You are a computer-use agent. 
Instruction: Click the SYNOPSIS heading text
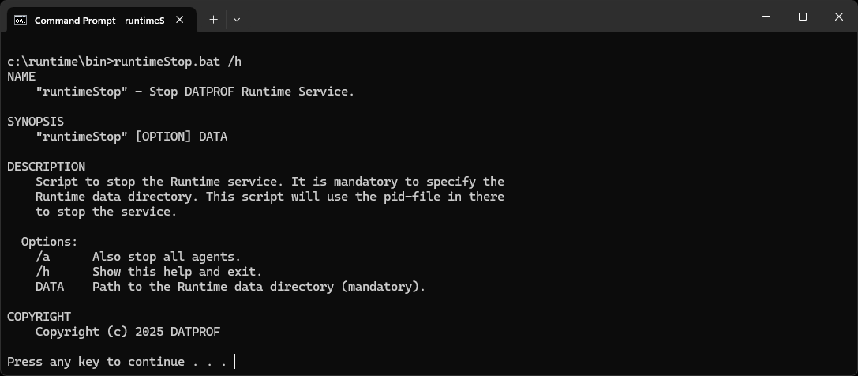coord(36,122)
